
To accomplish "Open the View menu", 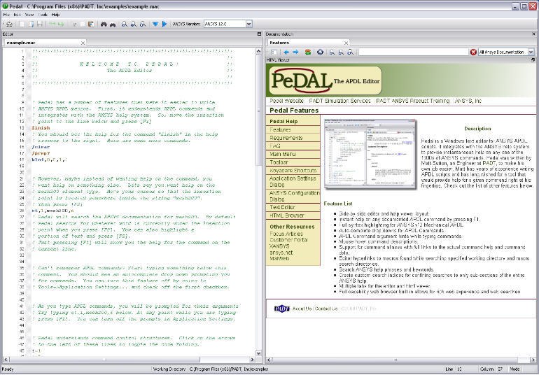I will pyautogui.click(x=29, y=15).
